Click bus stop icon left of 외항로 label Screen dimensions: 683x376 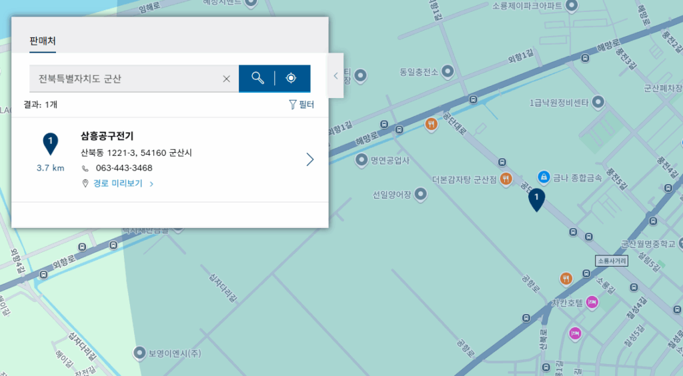pyautogui.click(x=43, y=275)
